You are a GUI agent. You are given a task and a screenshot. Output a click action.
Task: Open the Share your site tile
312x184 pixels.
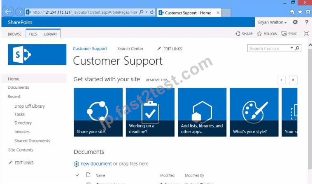98,112
